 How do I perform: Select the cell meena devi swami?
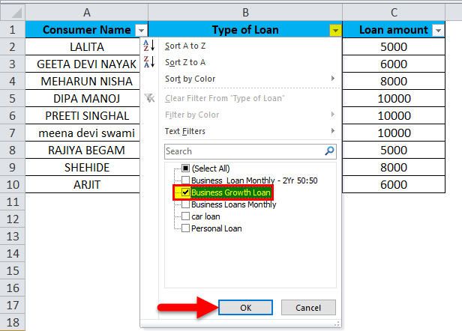click(82, 133)
